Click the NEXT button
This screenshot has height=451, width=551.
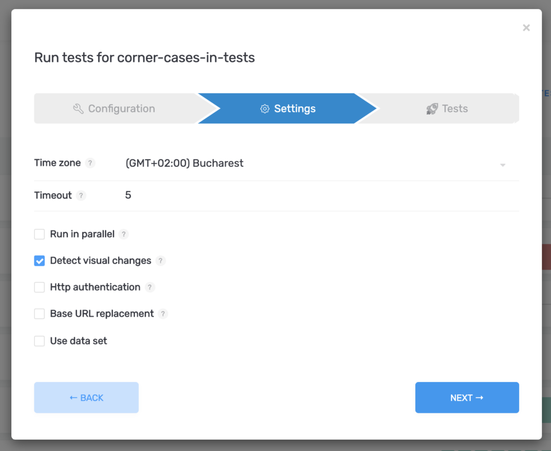tap(467, 397)
